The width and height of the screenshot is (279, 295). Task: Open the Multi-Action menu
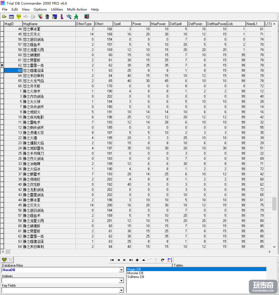[77, 9]
